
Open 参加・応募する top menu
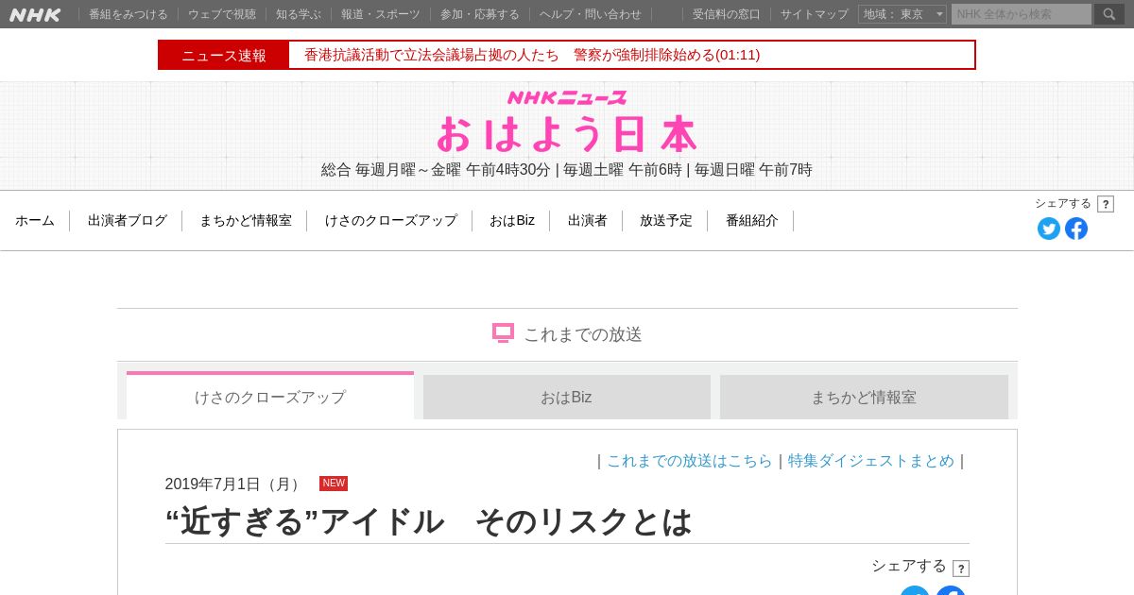480,14
